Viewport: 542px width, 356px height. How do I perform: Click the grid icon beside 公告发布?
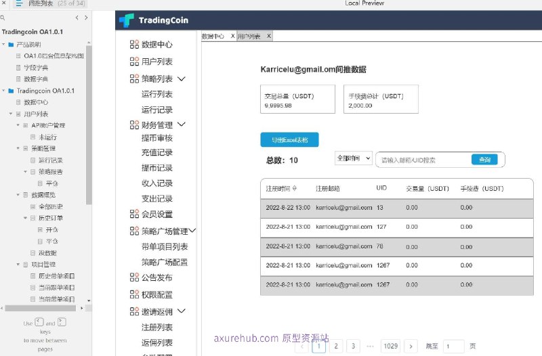pos(134,277)
